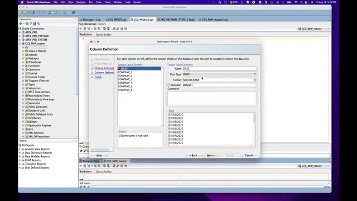Click Run Script icon in upper worksheet toolbar
Screen dimensions: 357x201
coord(85,28)
